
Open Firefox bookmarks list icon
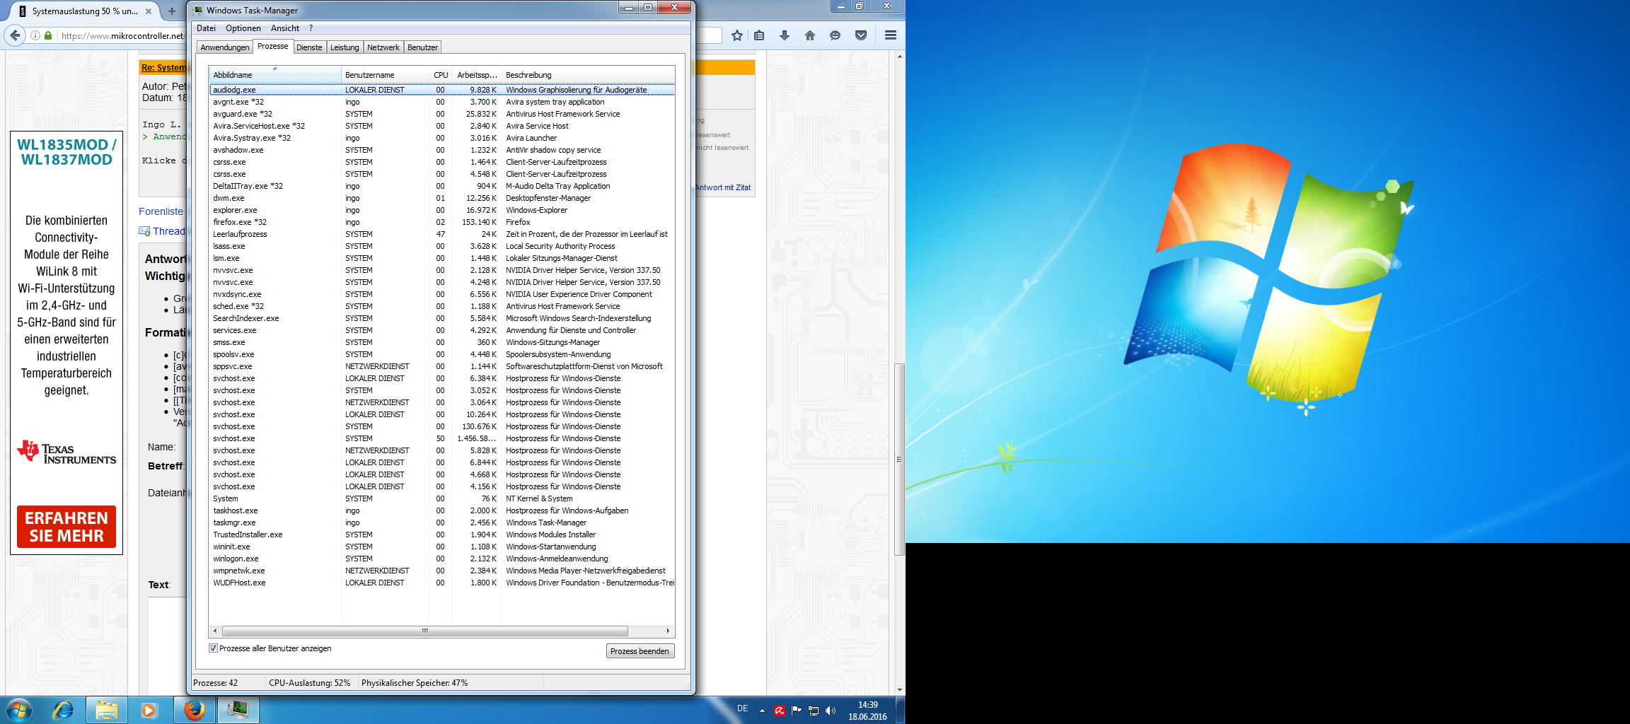759,35
